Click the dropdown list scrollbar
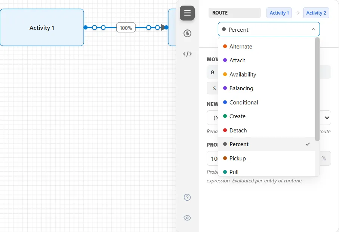339x232 pixels. (x=317, y=90)
